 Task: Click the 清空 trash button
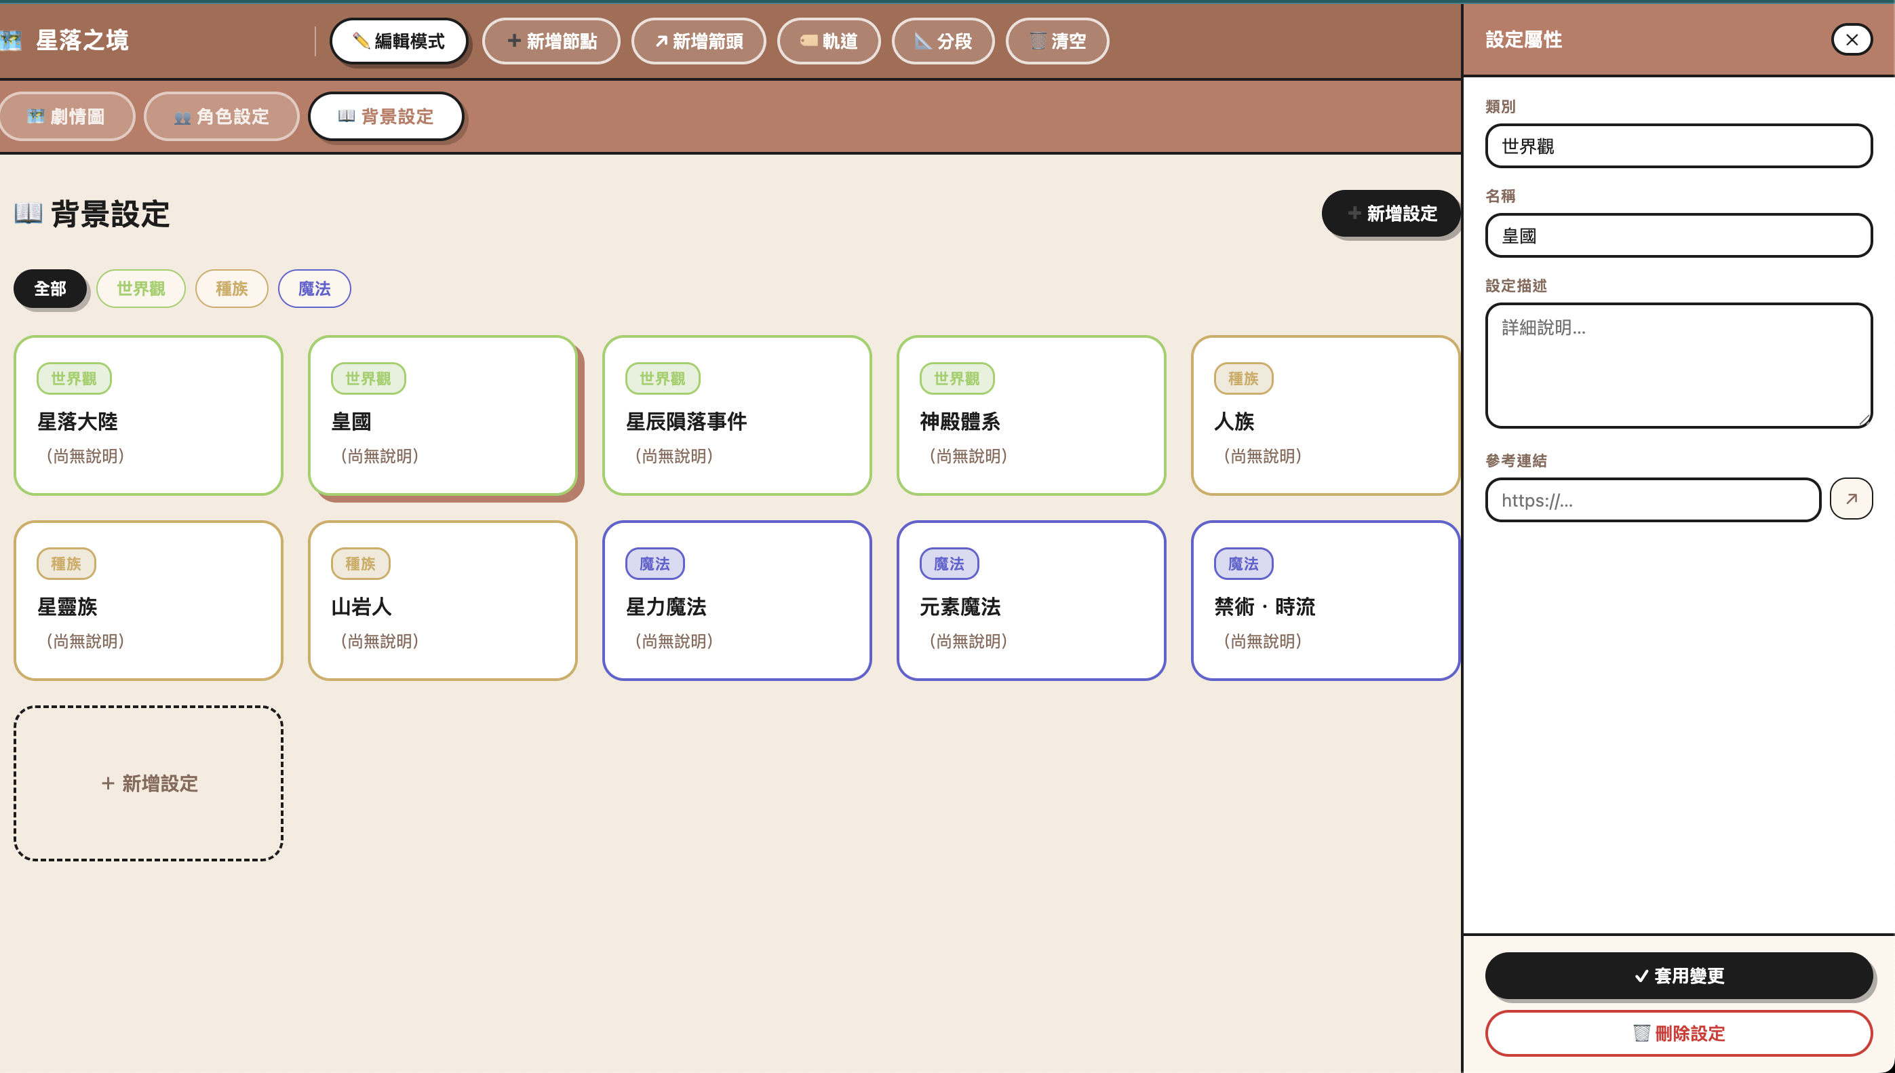click(1057, 41)
